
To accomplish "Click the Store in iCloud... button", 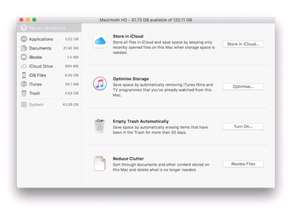I will pos(243,44).
